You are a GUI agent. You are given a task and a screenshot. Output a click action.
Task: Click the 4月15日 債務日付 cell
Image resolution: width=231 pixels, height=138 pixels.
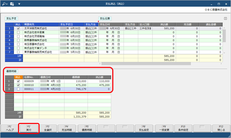tap(51, 85)
